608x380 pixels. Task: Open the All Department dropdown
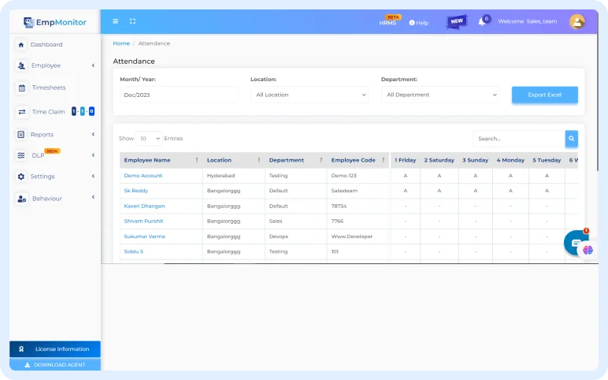tap(442, 95)
